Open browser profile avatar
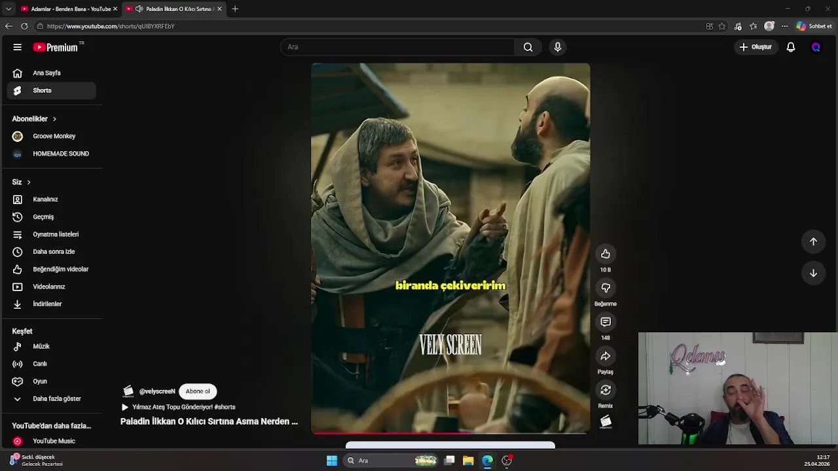This screenshot has height=471, width=838. click(769, 26)
